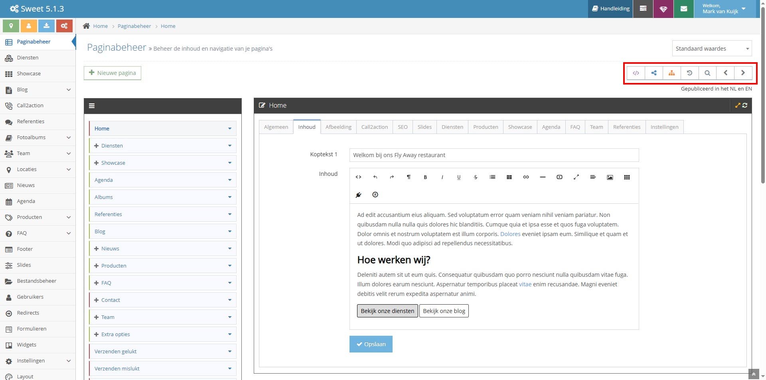
Task: Open dropdown arrow on Home page row
Action: 230,128
